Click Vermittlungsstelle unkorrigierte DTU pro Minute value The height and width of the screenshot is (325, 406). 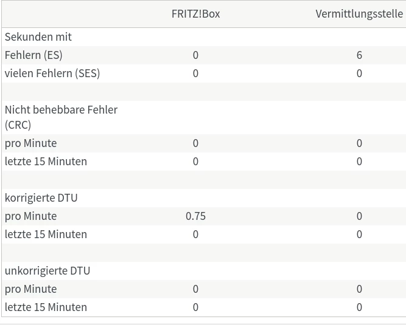[359, 289]
